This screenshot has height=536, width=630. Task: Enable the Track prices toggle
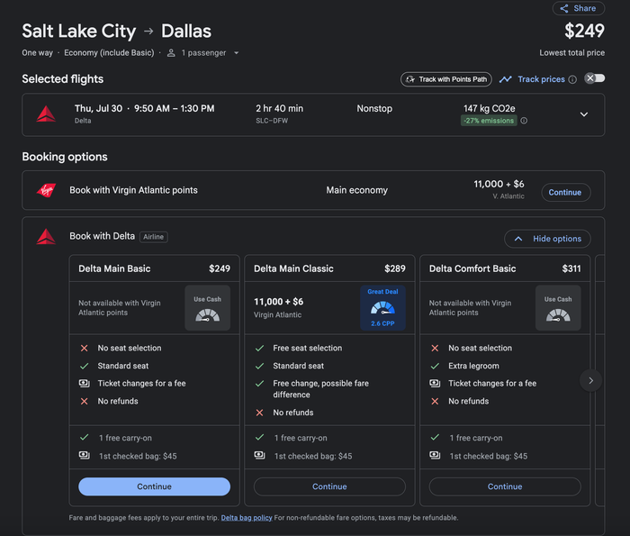point(595,78)
